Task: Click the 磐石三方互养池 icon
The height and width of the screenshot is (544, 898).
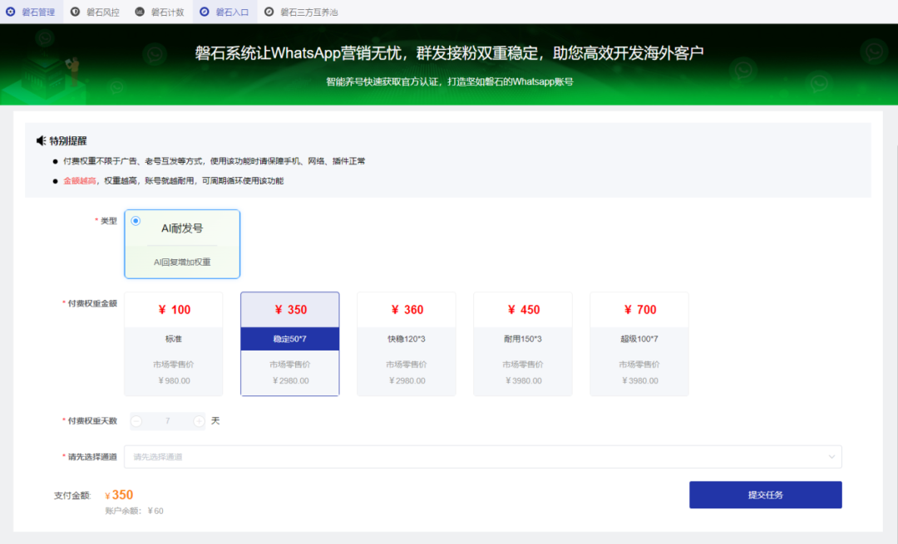Action: [268, 12]
